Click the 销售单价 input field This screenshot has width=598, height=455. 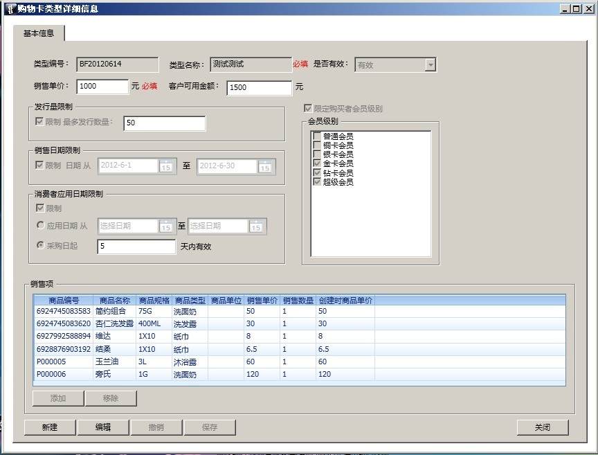point(102,87)
